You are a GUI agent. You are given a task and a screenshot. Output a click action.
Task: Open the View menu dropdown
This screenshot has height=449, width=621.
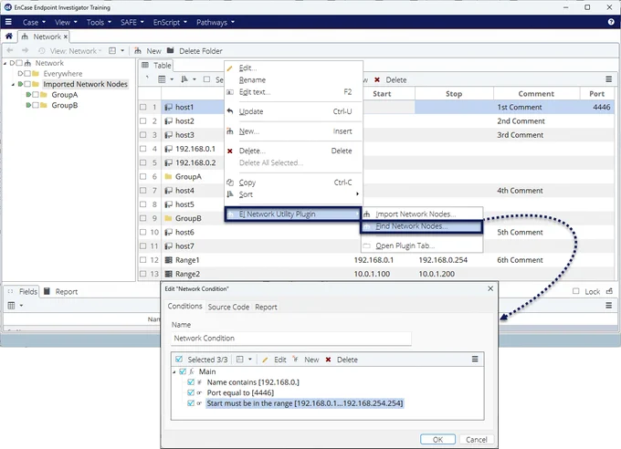point(66,22)
